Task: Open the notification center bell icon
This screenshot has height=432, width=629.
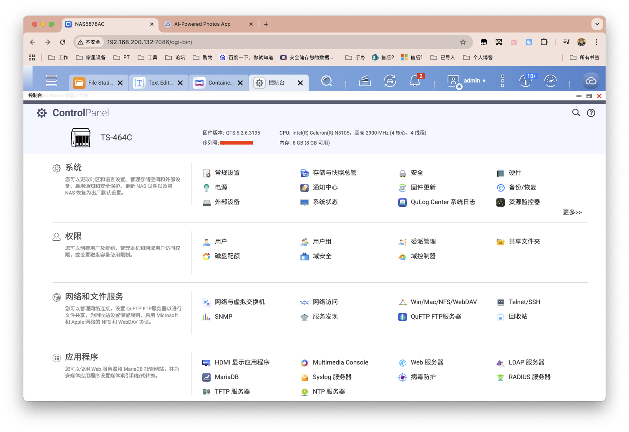Action: [415, 81]
